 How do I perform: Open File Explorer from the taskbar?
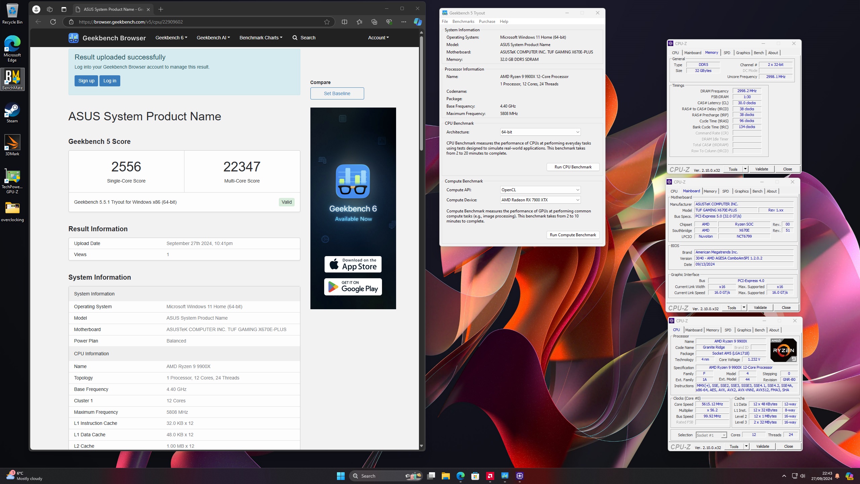(x=445, y=476)
